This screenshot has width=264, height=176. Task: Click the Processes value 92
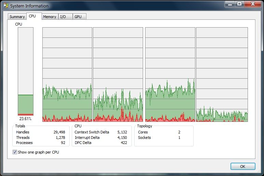click(63, 143)
